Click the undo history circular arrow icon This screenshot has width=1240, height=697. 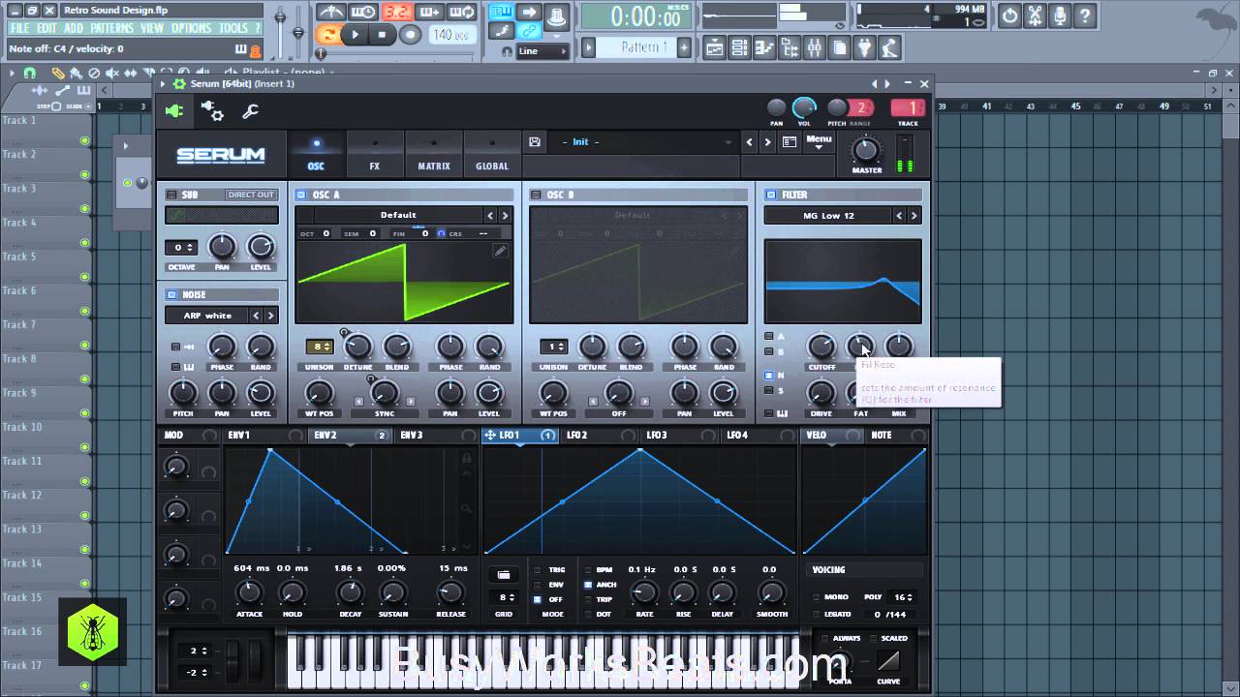tap(1010, 15)
